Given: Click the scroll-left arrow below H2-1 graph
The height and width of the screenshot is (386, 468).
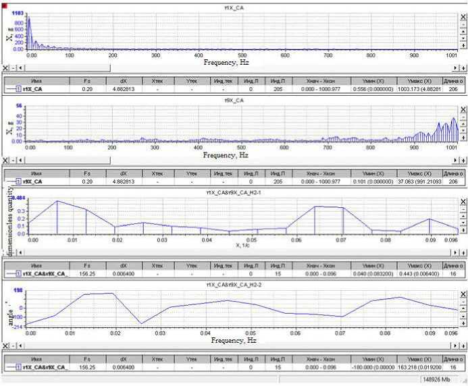Looking at the screenshot, I should coord(20,252).
